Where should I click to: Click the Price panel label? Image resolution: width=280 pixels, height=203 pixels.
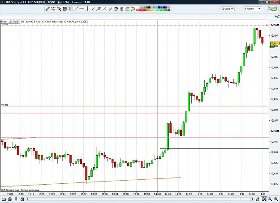tap(4, 22)
